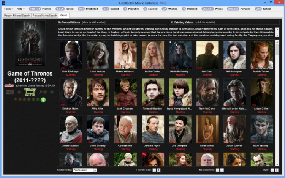
Task: Switch to Person Name Search tab
Action: (45, 16)
